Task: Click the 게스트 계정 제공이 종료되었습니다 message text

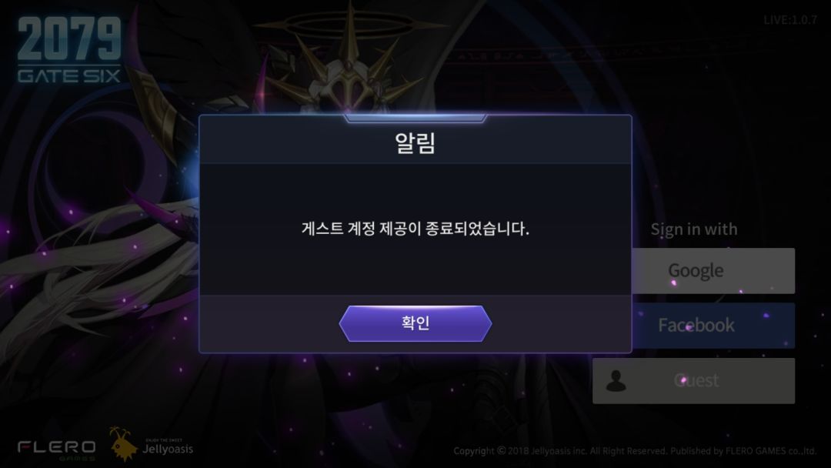Action: (415, 229)
